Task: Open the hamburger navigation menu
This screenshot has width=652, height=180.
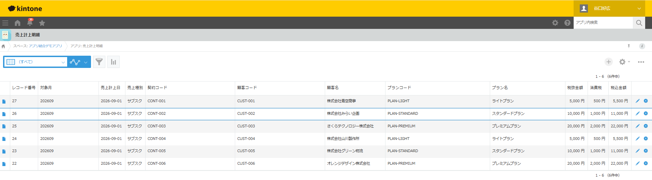Action: pyautogui.click(x=5, y=23)
